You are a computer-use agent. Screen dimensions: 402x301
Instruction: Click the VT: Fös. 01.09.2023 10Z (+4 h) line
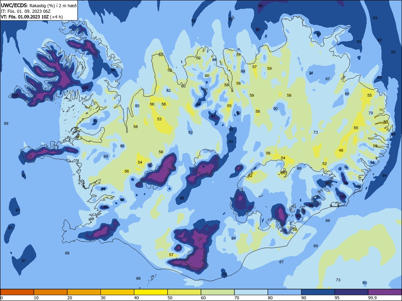coord(32,17)
